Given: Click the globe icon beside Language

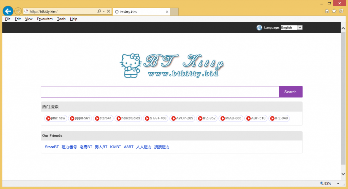Looking at the screenshot, I should (259, 27).
